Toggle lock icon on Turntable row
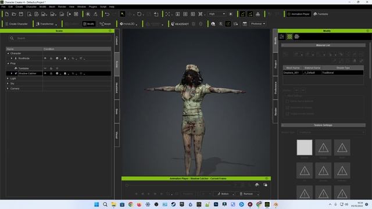This screenshot has width=372, height=209. tap(51, 69)
